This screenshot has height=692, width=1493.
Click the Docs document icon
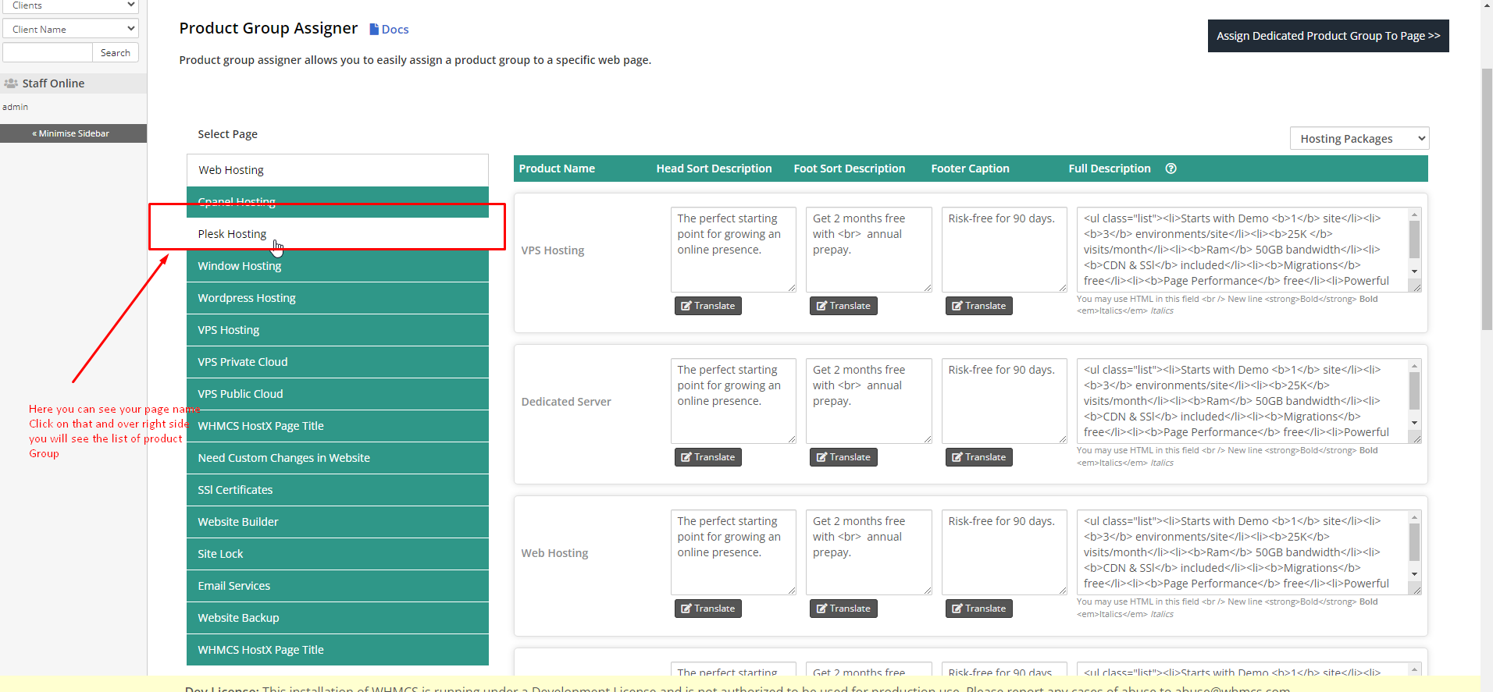click(x=374, y=30)
